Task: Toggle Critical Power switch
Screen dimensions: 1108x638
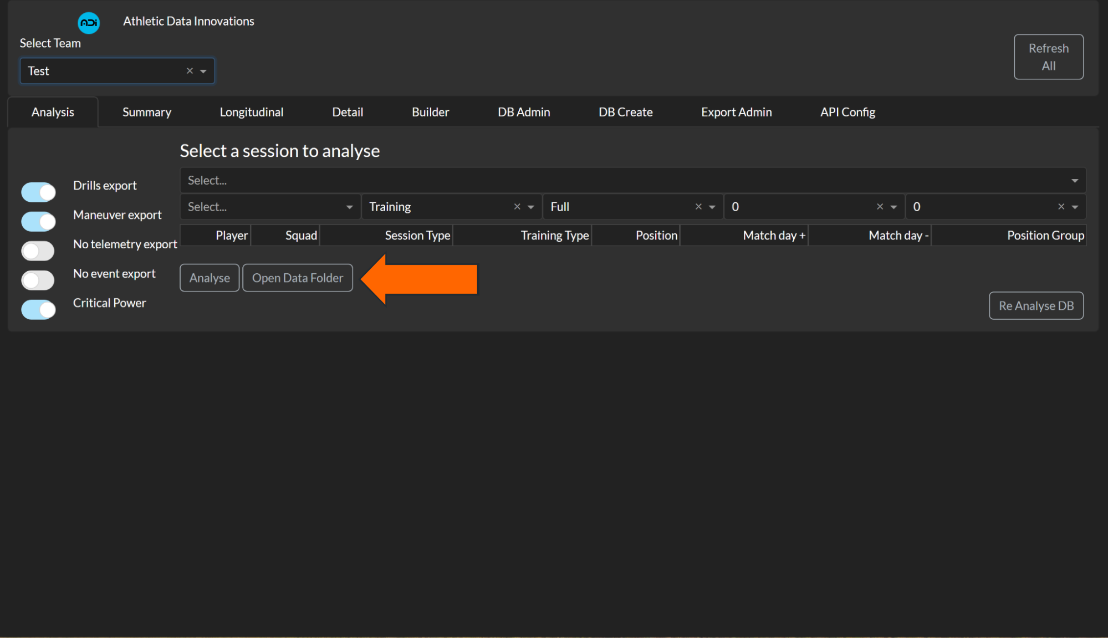Action: (x=38, y=310)
